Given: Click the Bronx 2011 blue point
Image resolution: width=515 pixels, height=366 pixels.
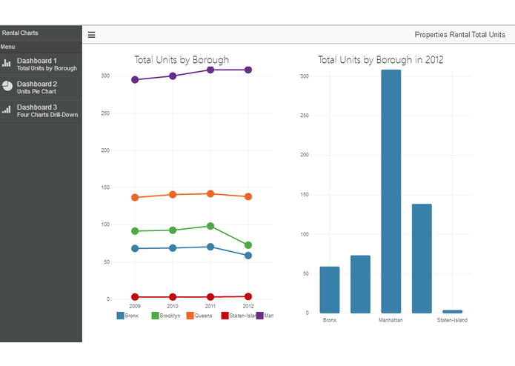Looking at the screenshot, I should (210, 247).
